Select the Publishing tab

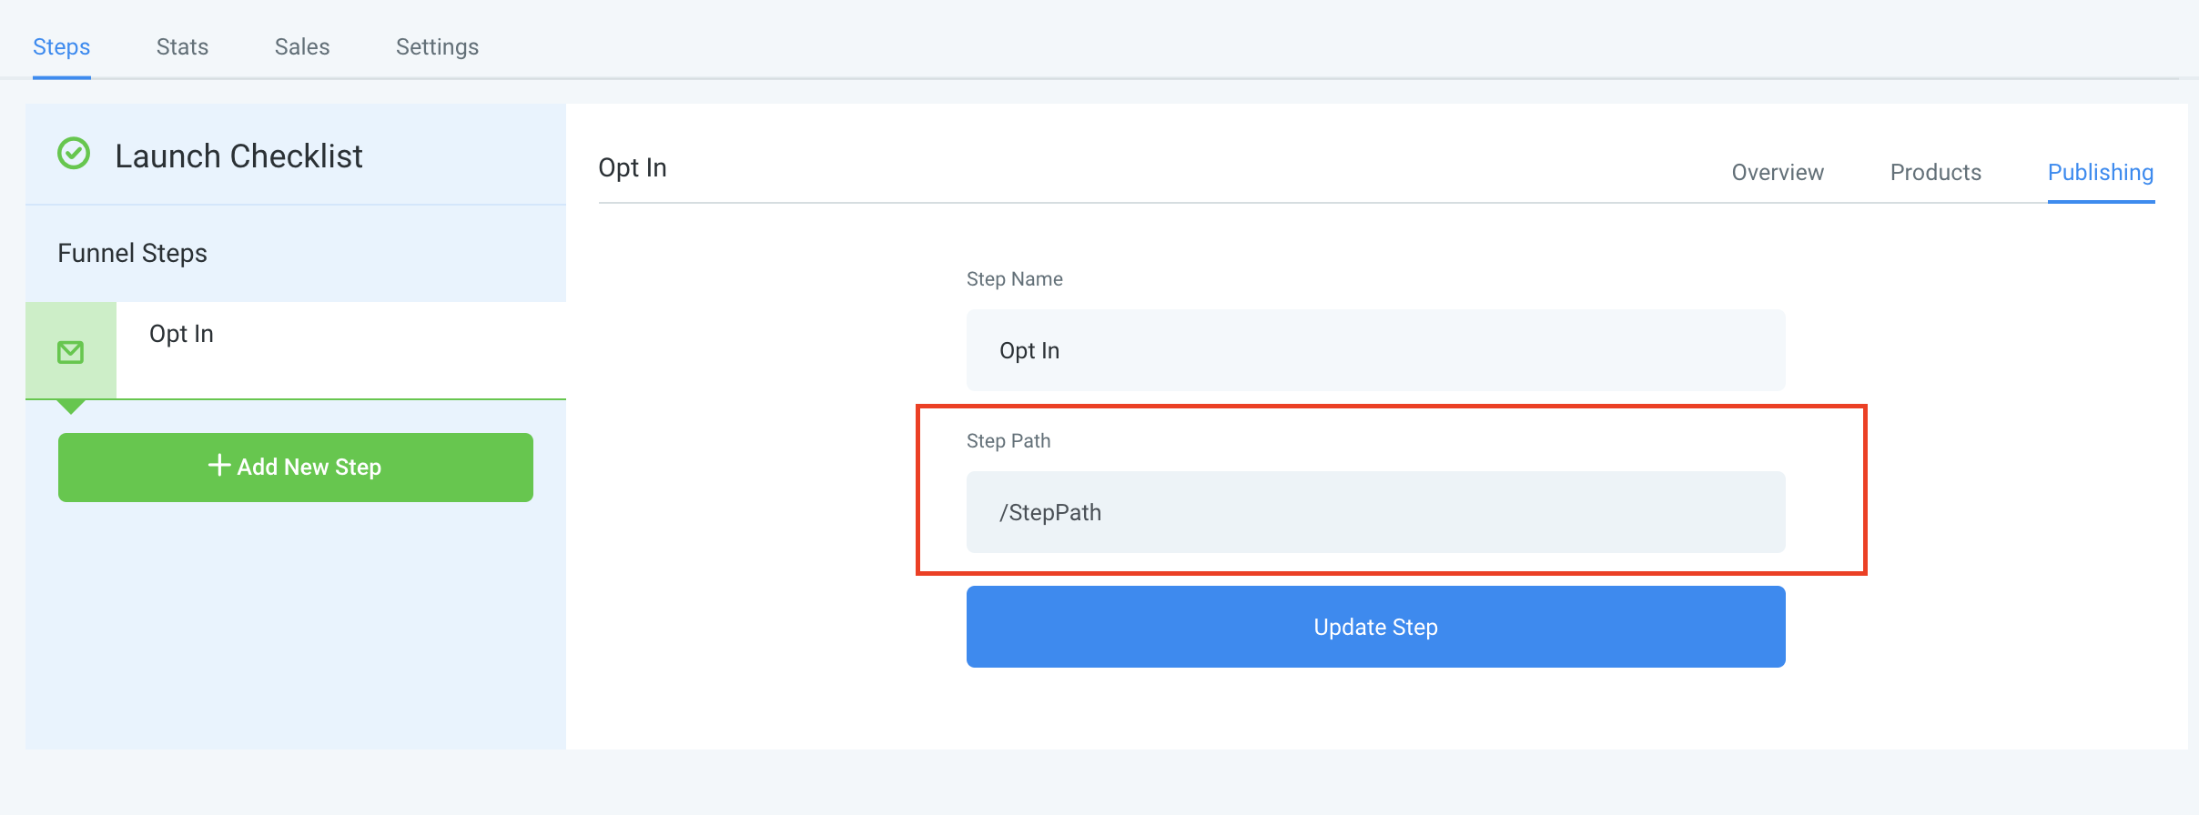click(x=2100, y=173)
